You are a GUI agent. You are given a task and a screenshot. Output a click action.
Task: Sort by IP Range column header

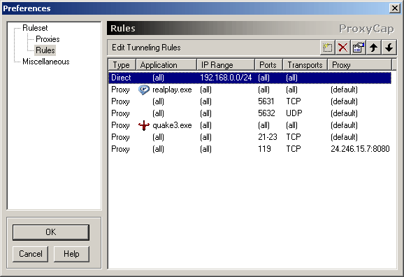[x=226, y=65]
